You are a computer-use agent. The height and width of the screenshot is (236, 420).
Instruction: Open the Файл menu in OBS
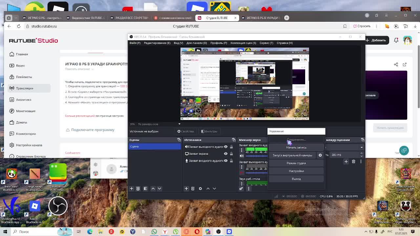click(135, 43)
